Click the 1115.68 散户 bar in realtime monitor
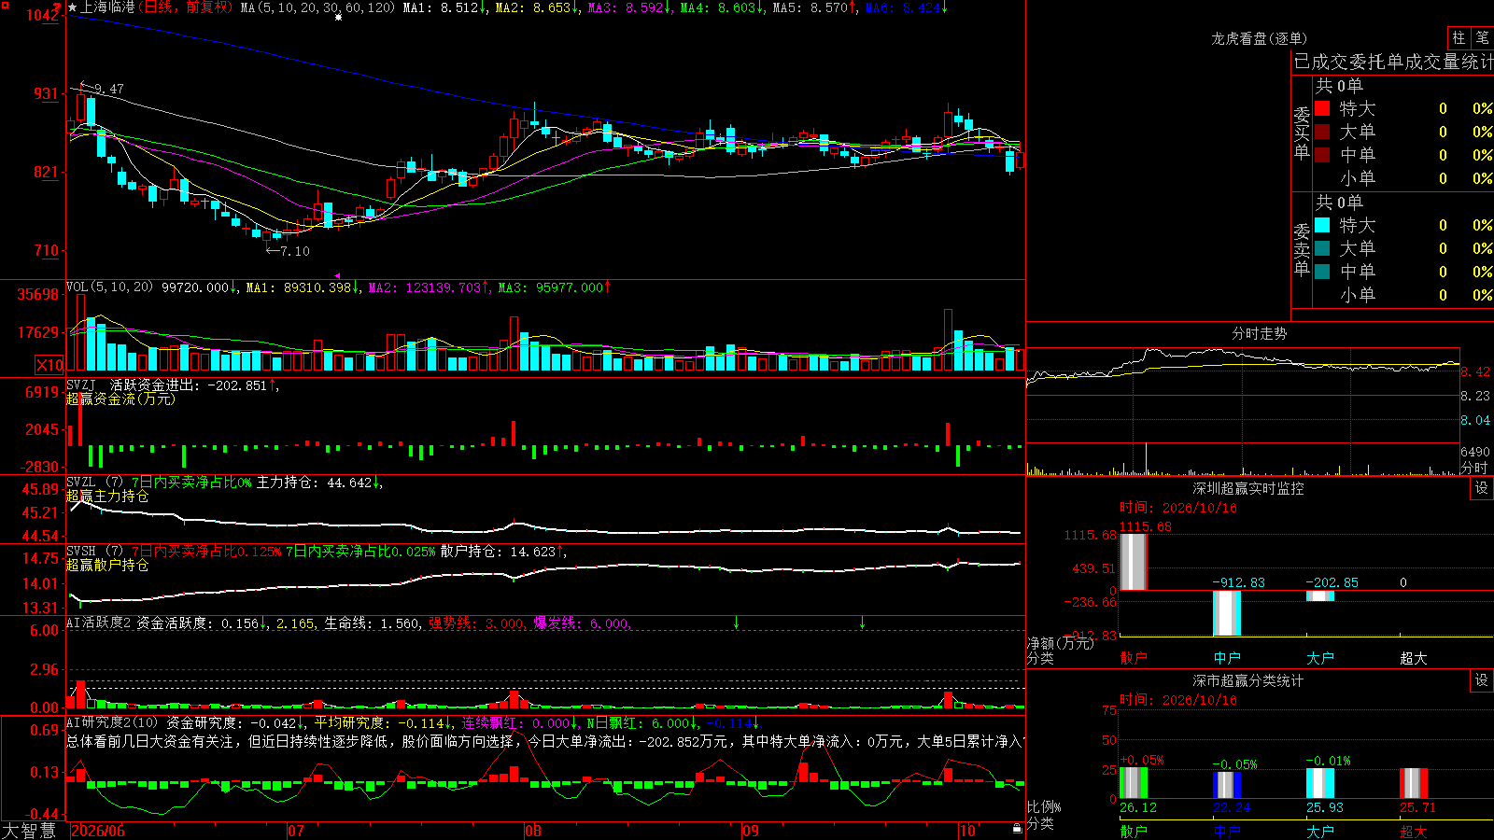 [1133, 562]
